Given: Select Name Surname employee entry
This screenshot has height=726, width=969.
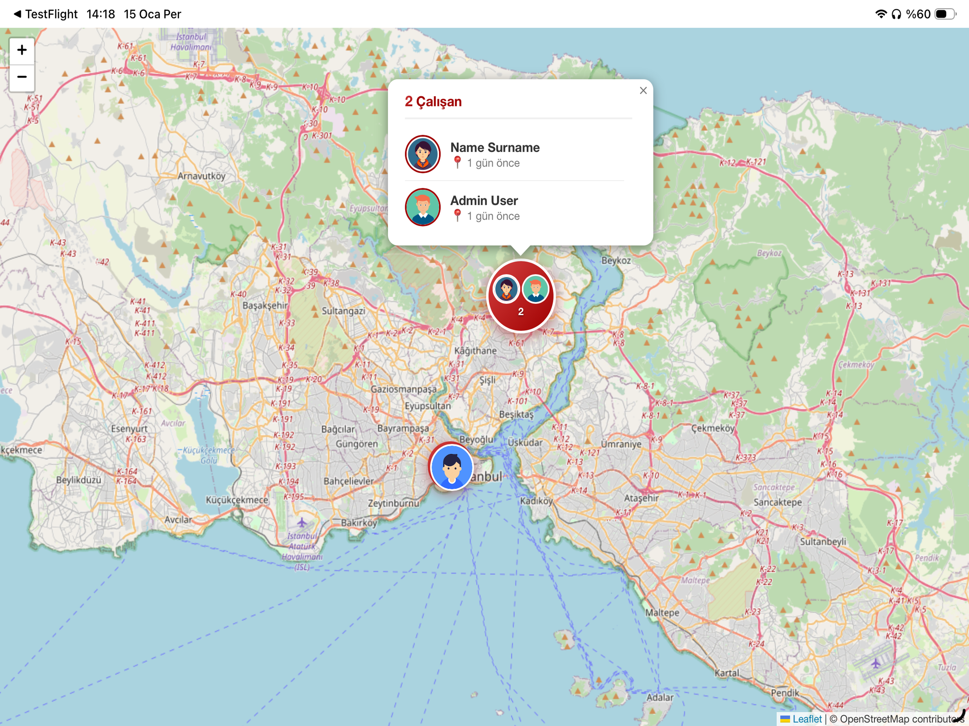Looking at the screenshot, I should pos(514,154).
